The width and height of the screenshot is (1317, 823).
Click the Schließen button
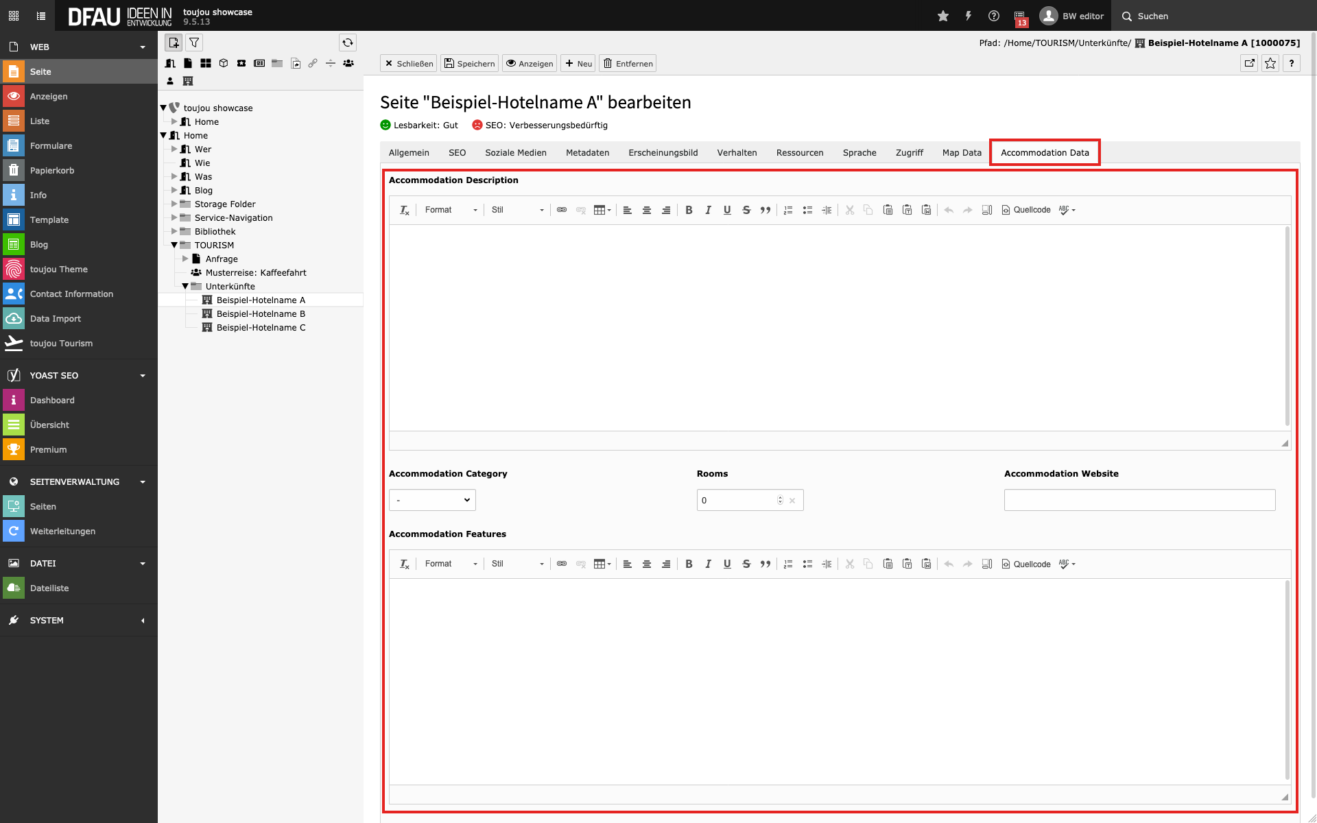point(409,63)
